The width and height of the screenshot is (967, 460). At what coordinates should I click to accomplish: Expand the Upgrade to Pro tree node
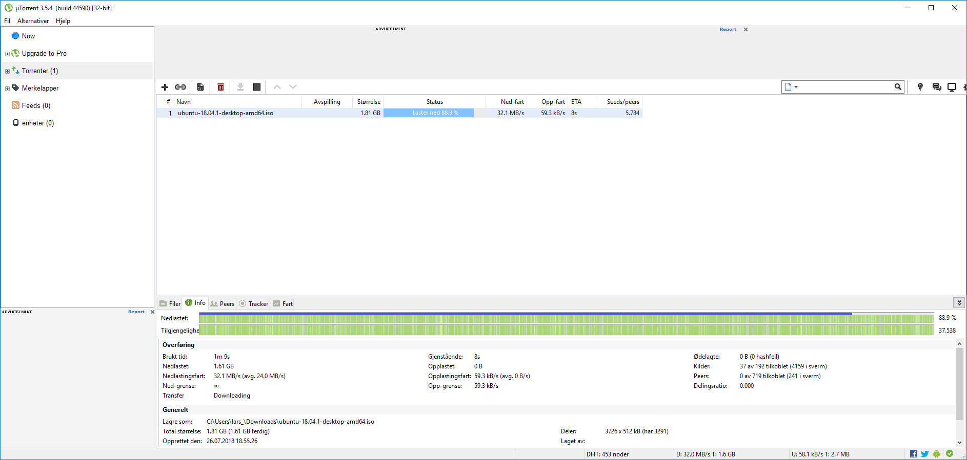[x=7, y=54]
